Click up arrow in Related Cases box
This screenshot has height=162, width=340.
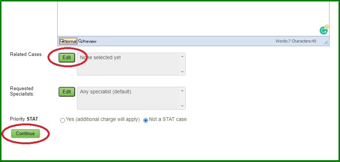pos(183,56)
